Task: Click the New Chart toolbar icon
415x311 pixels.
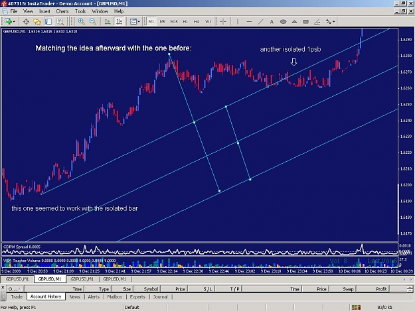Action: 8,21
